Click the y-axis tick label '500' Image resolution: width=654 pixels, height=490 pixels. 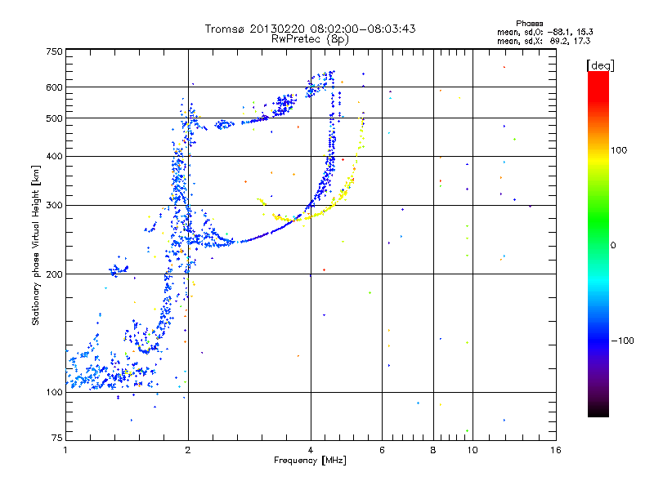click(54, 118)
